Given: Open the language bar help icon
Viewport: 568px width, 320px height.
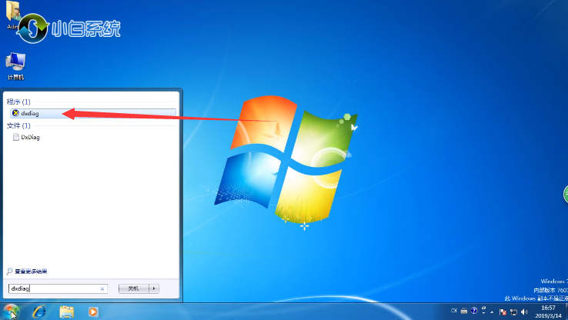Looking at the screenshot, I should coord(474,311).
